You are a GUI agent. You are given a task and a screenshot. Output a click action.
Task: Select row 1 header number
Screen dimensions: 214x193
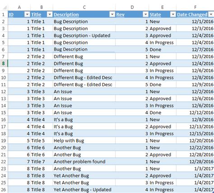(4, 14)
